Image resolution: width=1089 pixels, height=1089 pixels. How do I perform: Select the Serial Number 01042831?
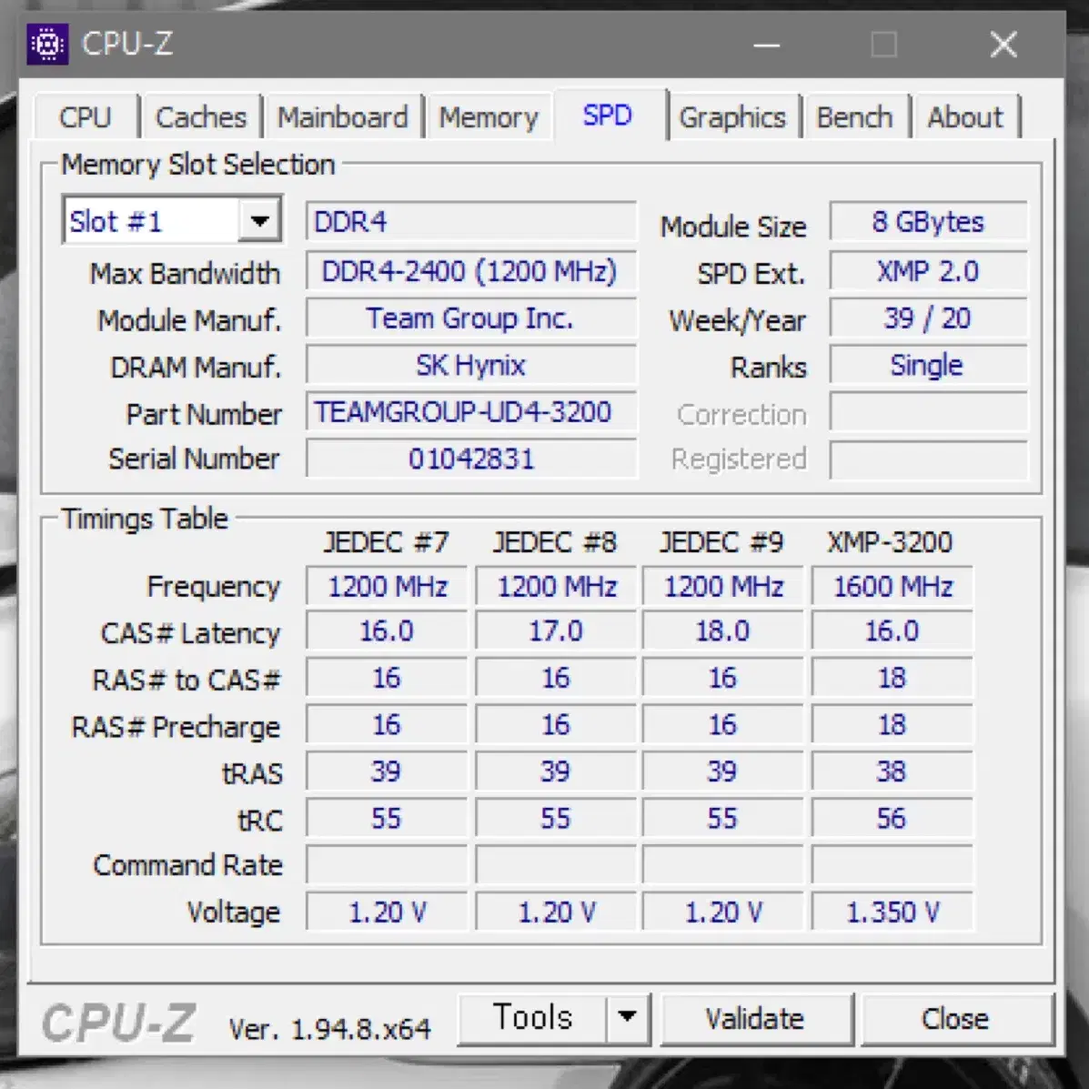[471, 459]
